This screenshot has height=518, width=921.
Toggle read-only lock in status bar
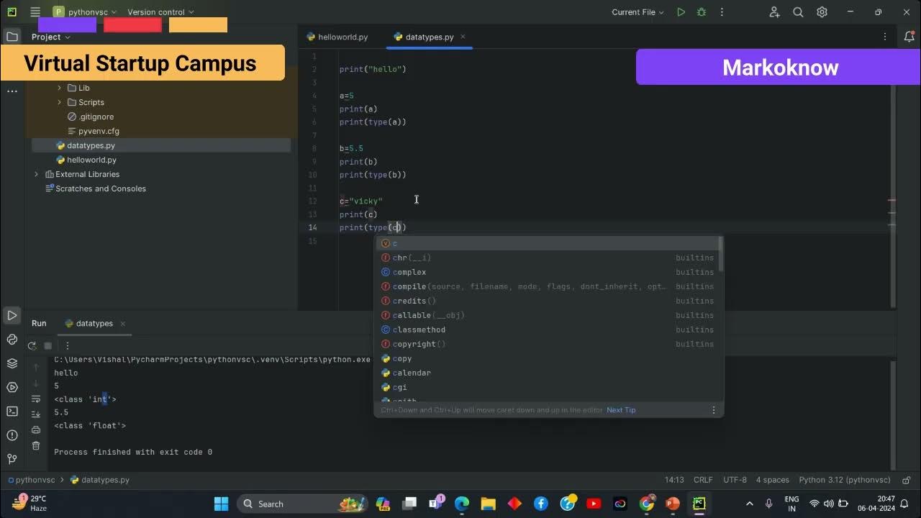[x=907, y=480]
